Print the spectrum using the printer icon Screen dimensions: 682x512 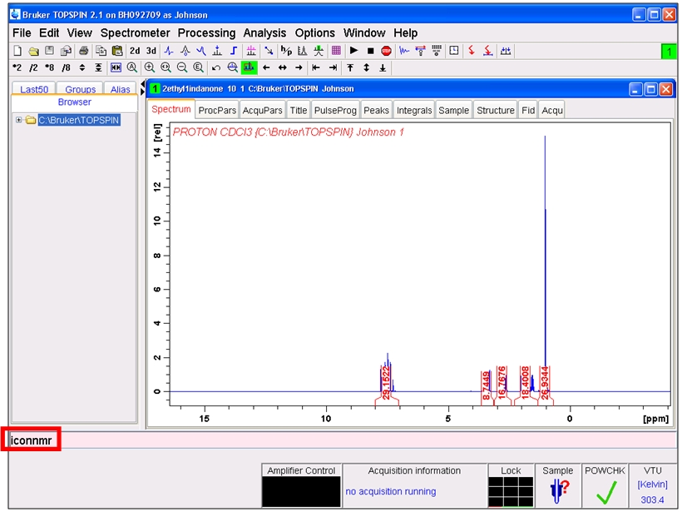pyautogui.click(x=83, y=51)
